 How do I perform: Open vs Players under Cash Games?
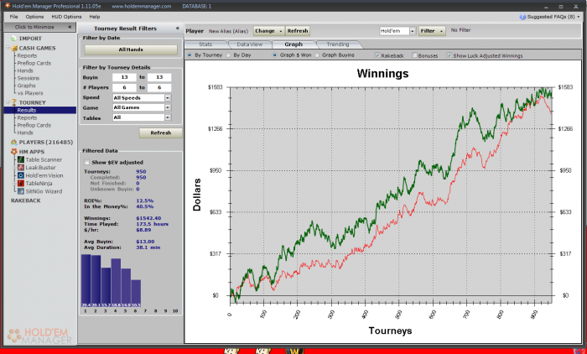(30, 93)
